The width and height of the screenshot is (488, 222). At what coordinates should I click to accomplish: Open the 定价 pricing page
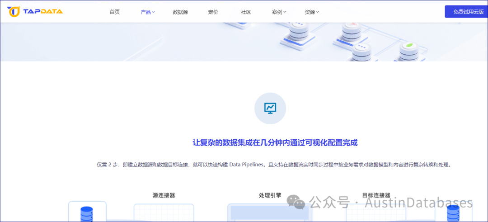click(x=213, y=12)
